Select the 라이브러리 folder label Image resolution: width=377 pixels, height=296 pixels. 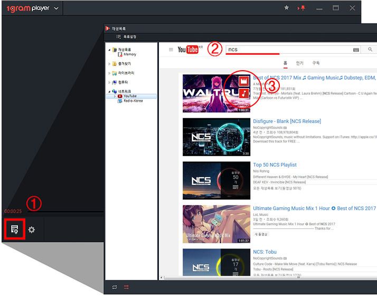pyautogui.click(x=126, y=73)
